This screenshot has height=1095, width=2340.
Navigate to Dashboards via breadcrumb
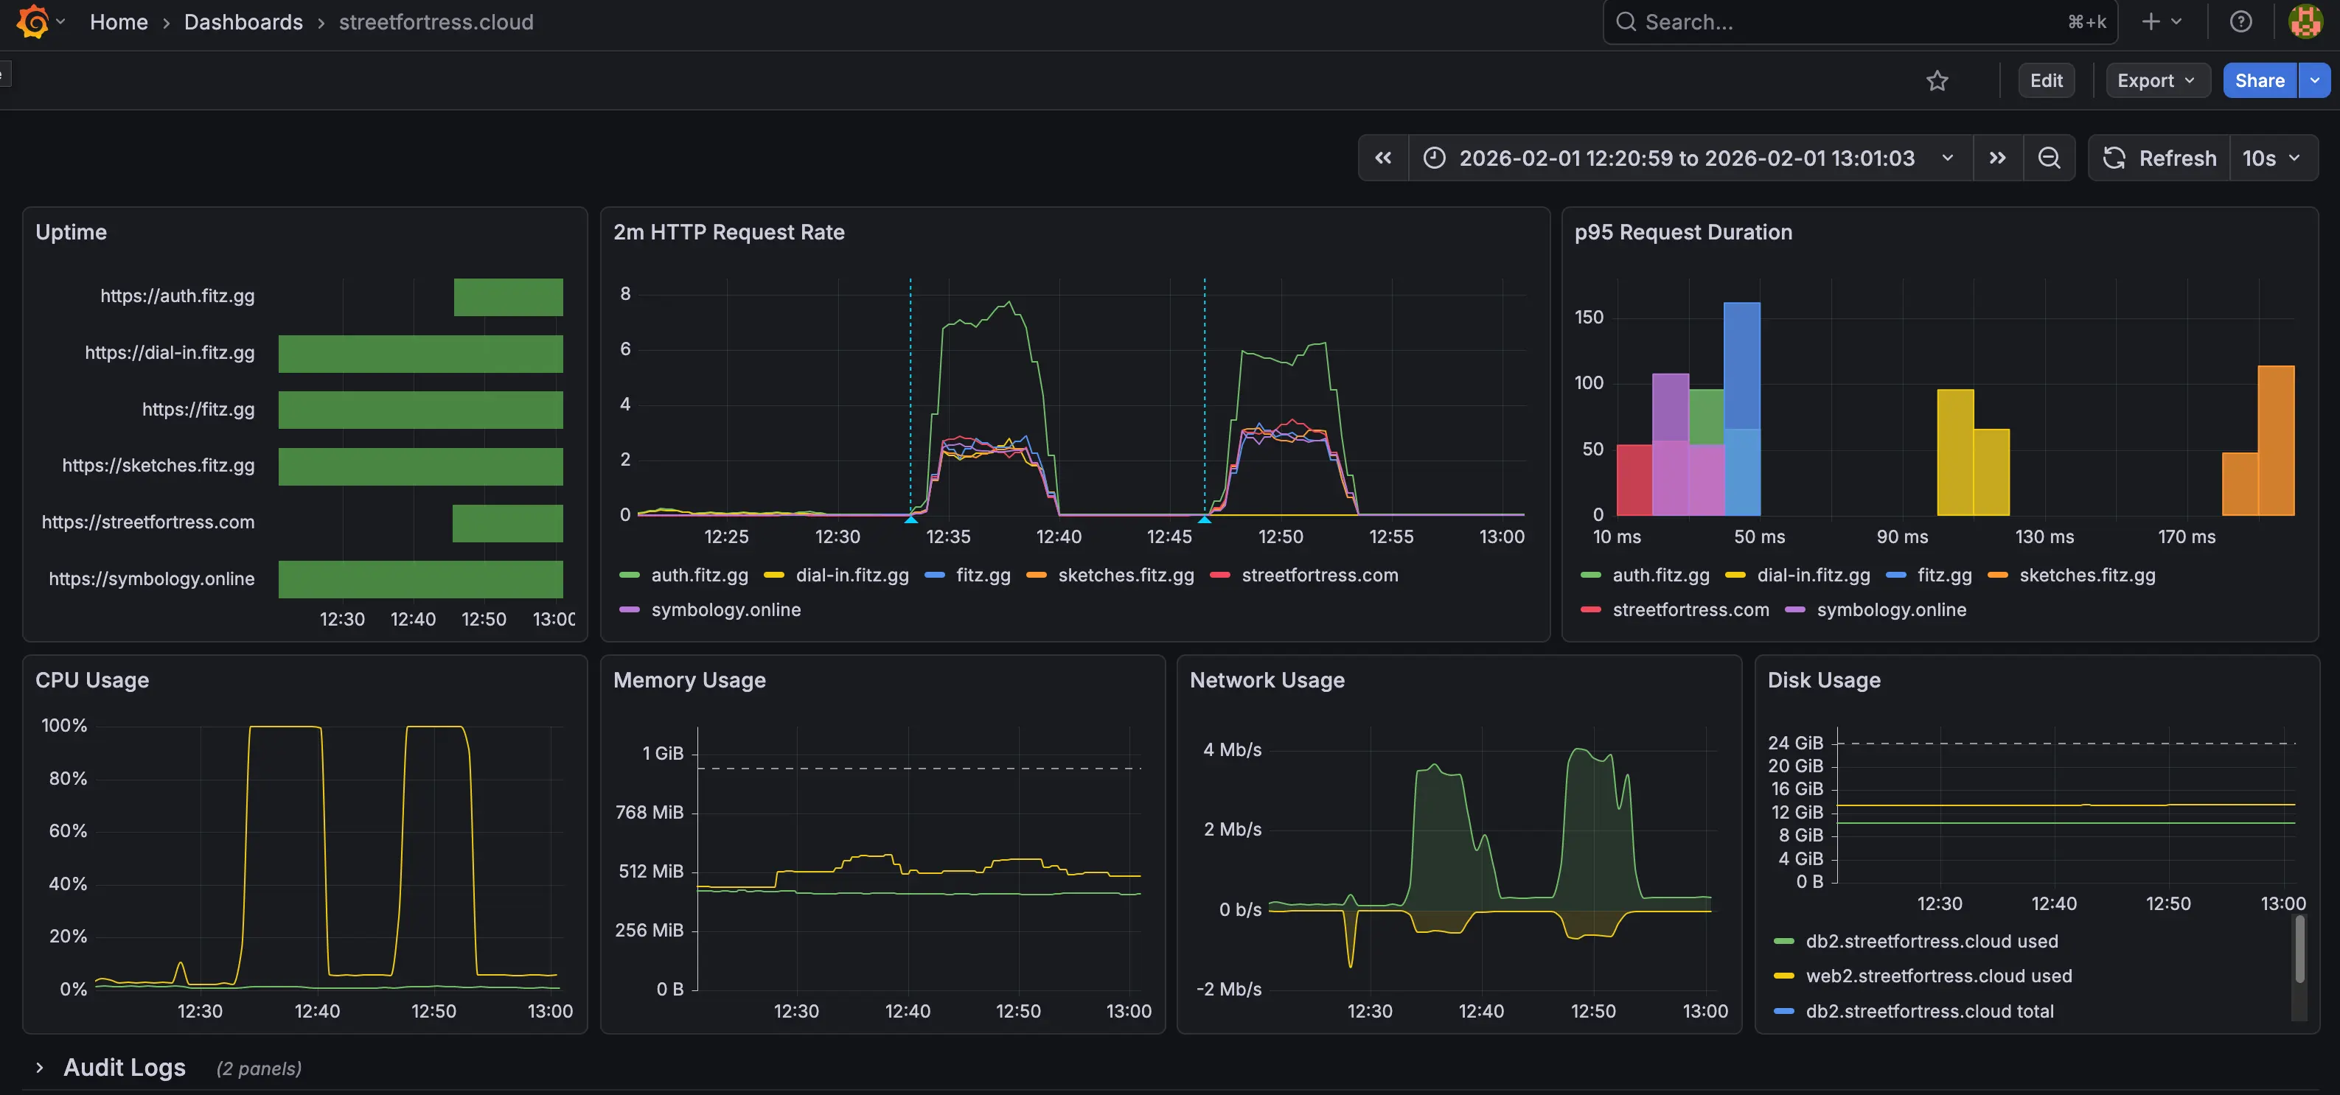pos(243,22)
